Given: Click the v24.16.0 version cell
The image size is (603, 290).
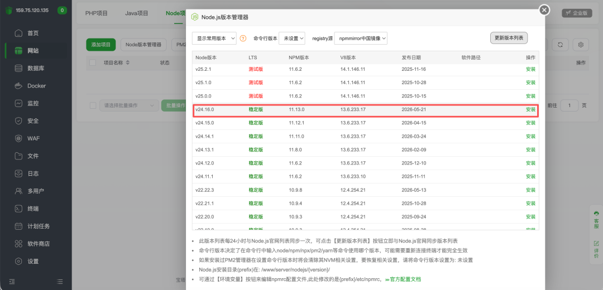Looking at the screenshot, I should 204,109.
